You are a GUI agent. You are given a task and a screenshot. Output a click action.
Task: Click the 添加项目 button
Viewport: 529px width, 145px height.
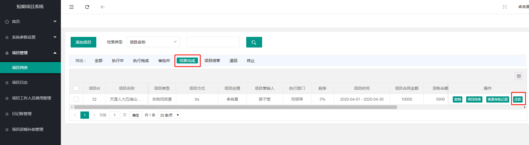pyautogui.click(x=83, y=42)
